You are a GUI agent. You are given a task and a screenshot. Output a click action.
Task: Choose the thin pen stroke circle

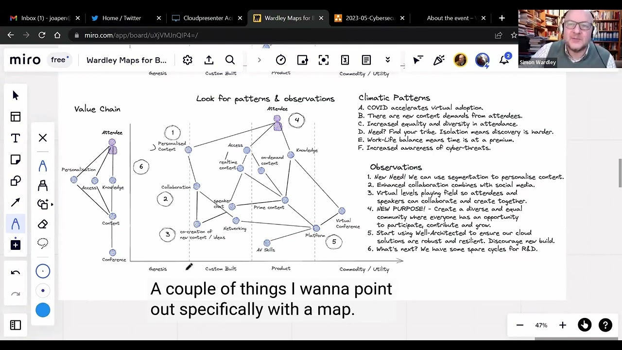pyautogui.click(x=43, y=271)
